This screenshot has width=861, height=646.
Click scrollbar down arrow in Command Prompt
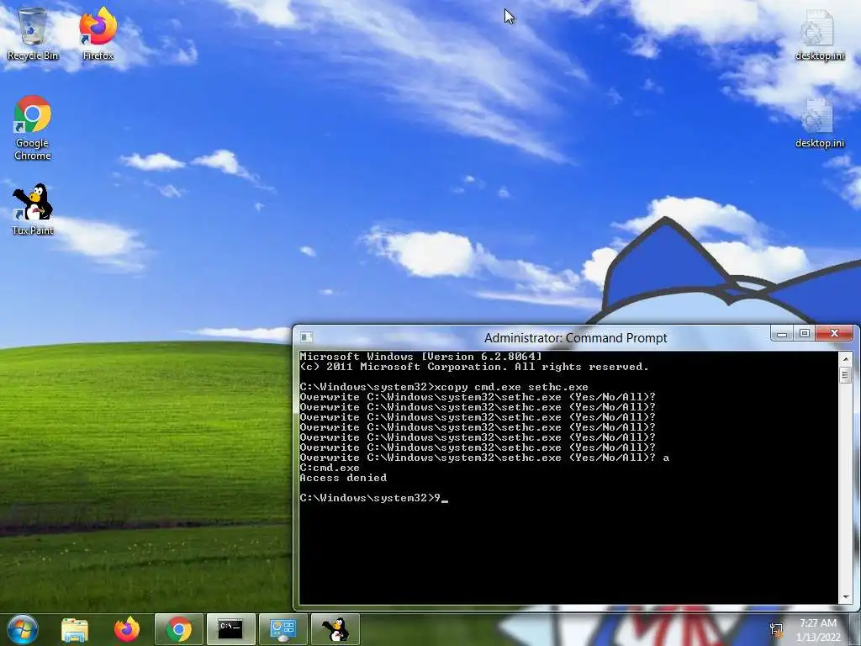click(x=845, y=596)
